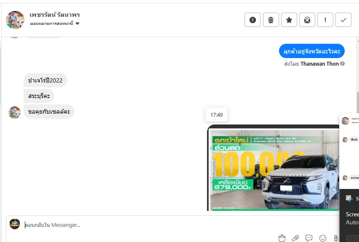Star this conversation as follow-up
Viewport: 359px width, 242px height.
289,20
